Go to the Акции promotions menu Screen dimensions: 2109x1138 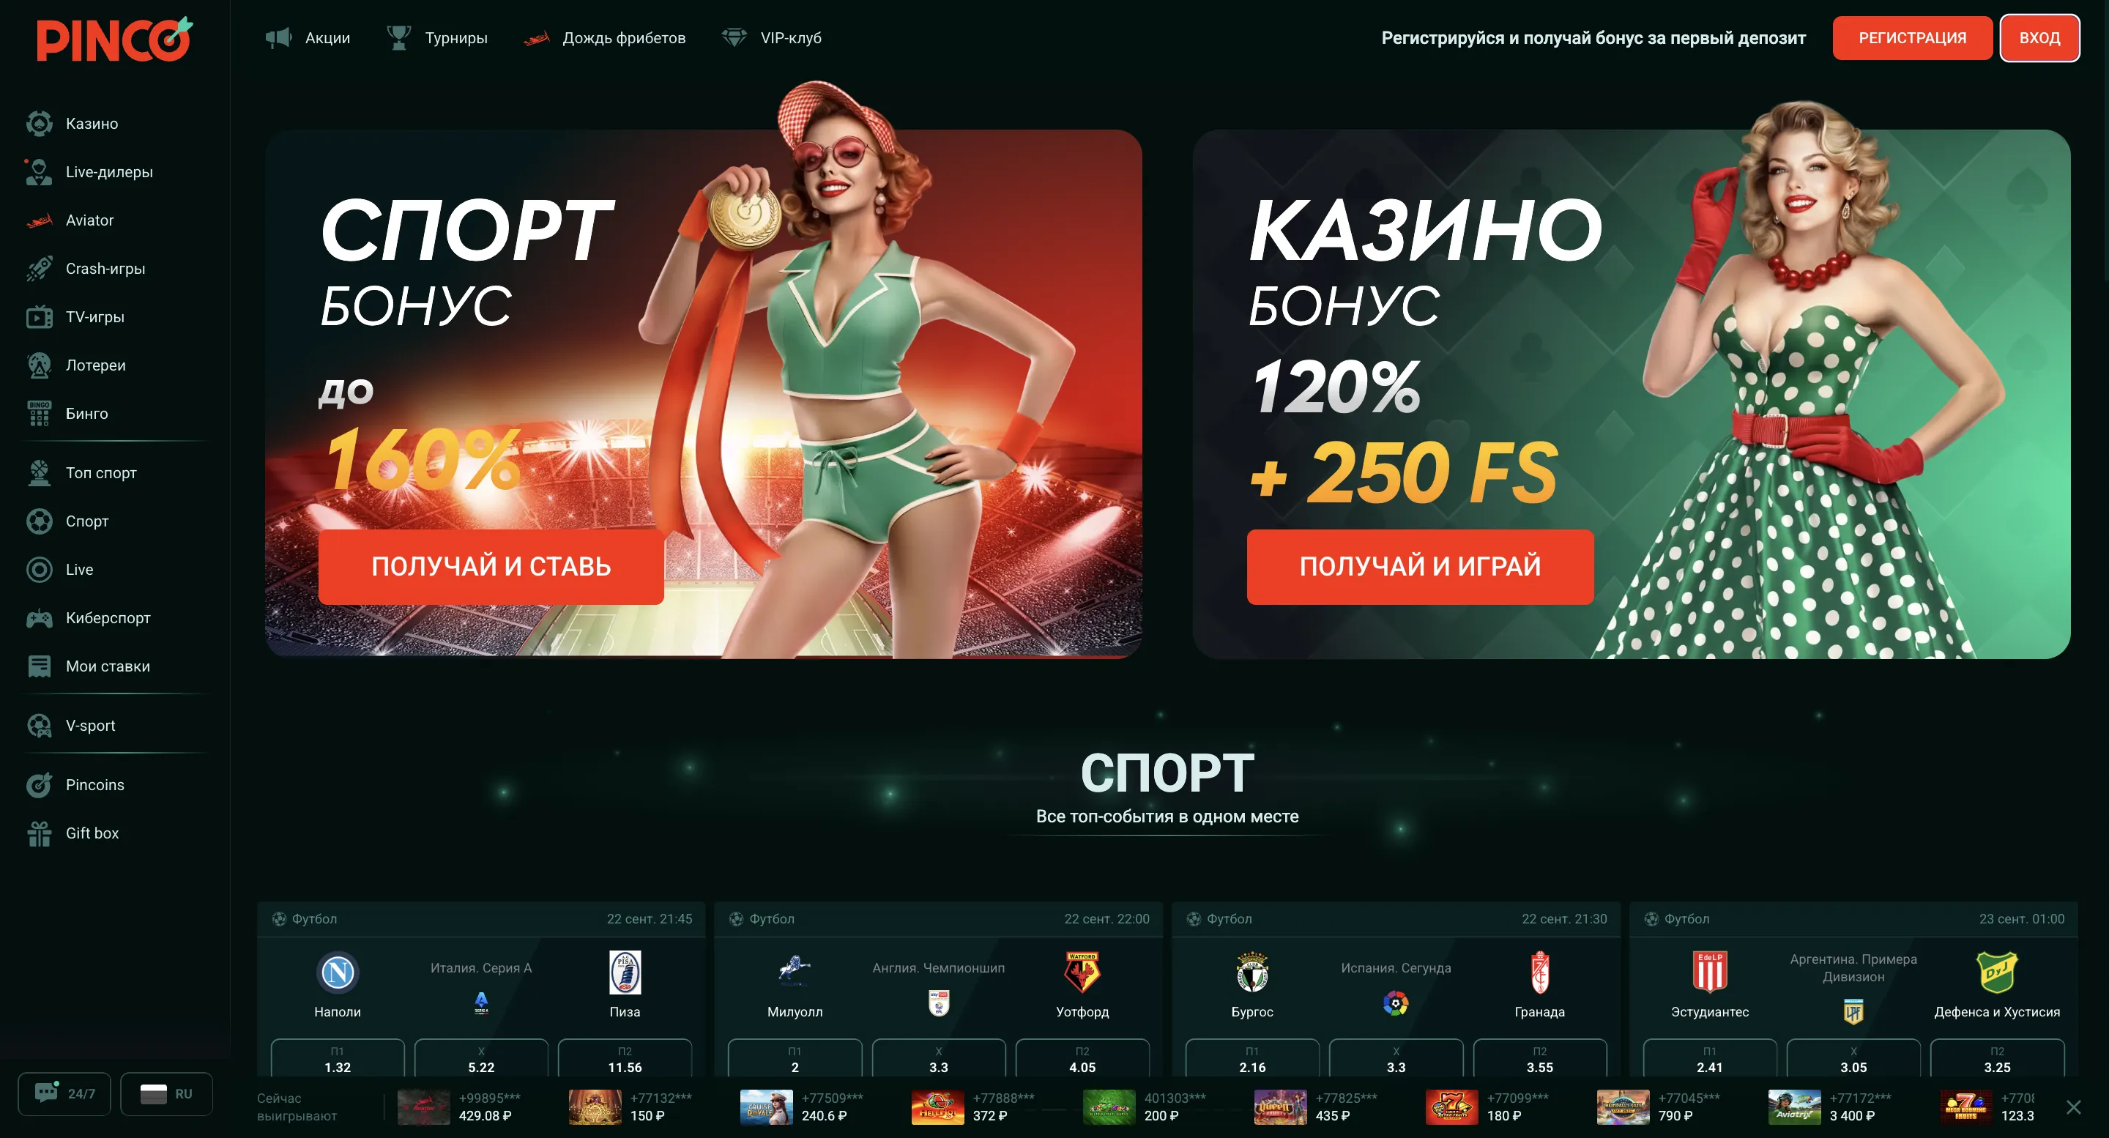click(308, 37)
